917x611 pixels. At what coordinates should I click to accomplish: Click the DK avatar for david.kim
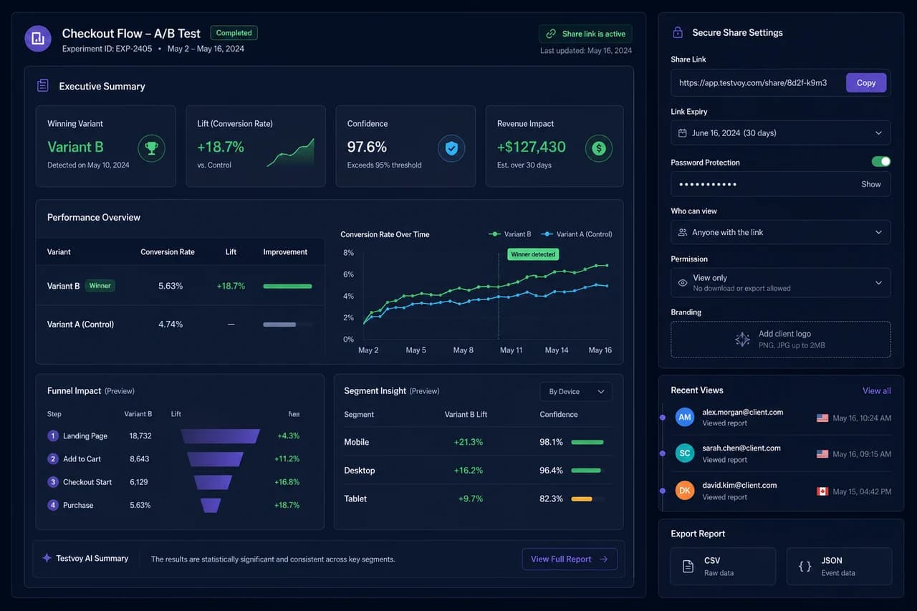pyautogui.click(x=685, y=491)
